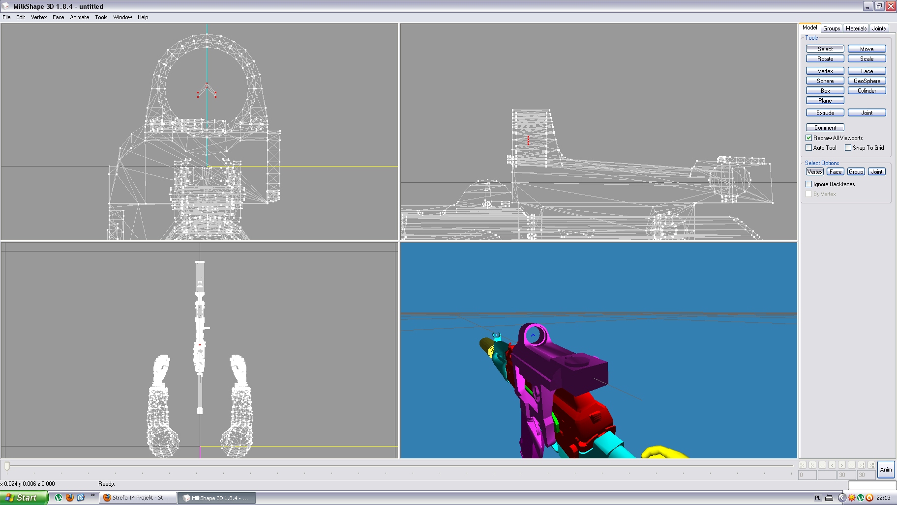Toggle Redraw All Viewports checkbox
This screenshot has height=505, width=897.
[x=808, y=138]
